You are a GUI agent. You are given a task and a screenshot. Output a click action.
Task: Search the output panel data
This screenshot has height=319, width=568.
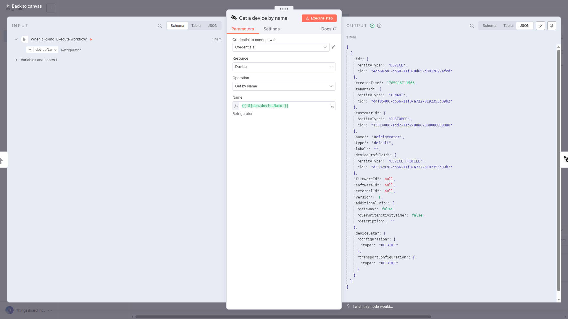472,26
